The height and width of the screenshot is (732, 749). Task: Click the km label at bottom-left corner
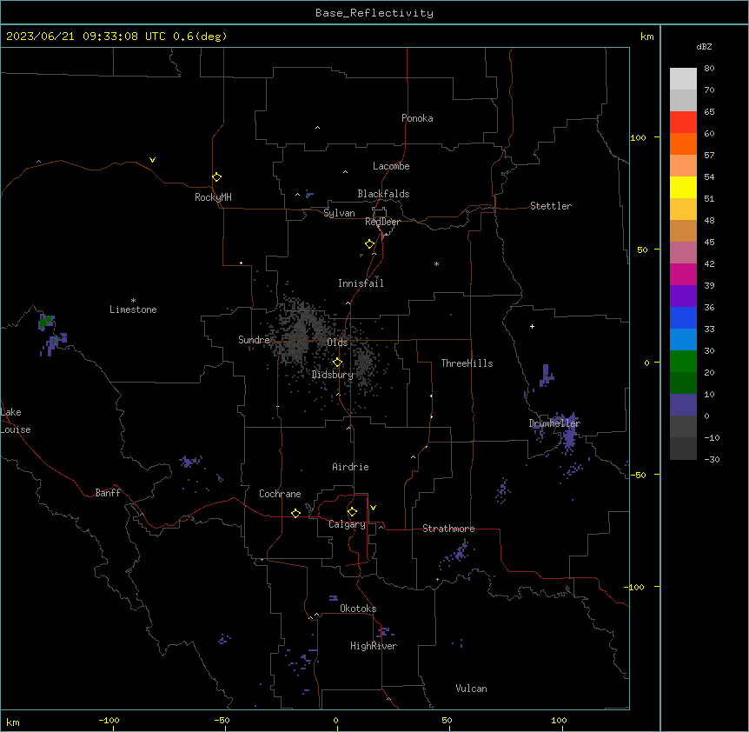tap(13, 722)
